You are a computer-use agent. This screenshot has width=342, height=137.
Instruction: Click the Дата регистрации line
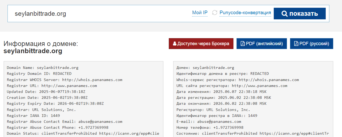[x=224, y=98]
